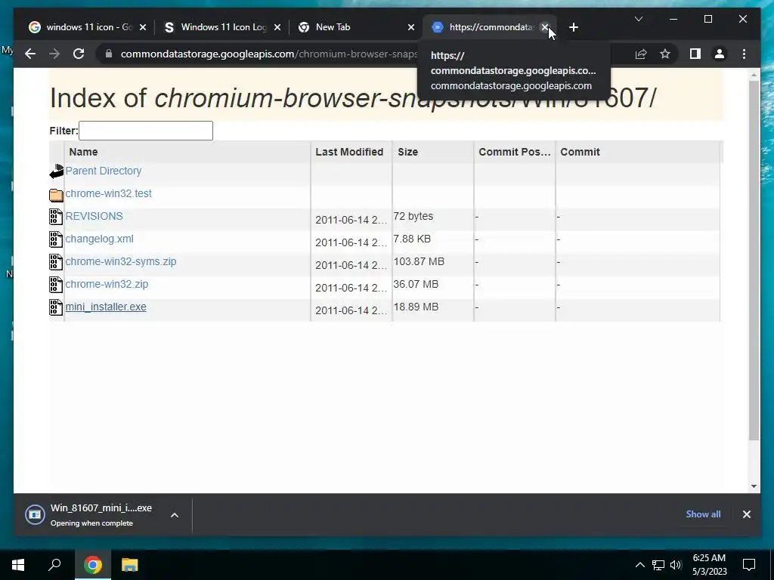The height and width of the screenshot is (580, 774).
Task: Click the folder icon beside chrome-win32.test
Action: pos(56,195)
